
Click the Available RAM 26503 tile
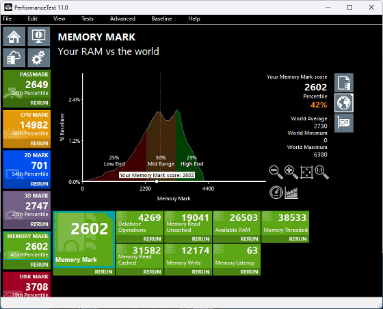(x=237, y=224)
